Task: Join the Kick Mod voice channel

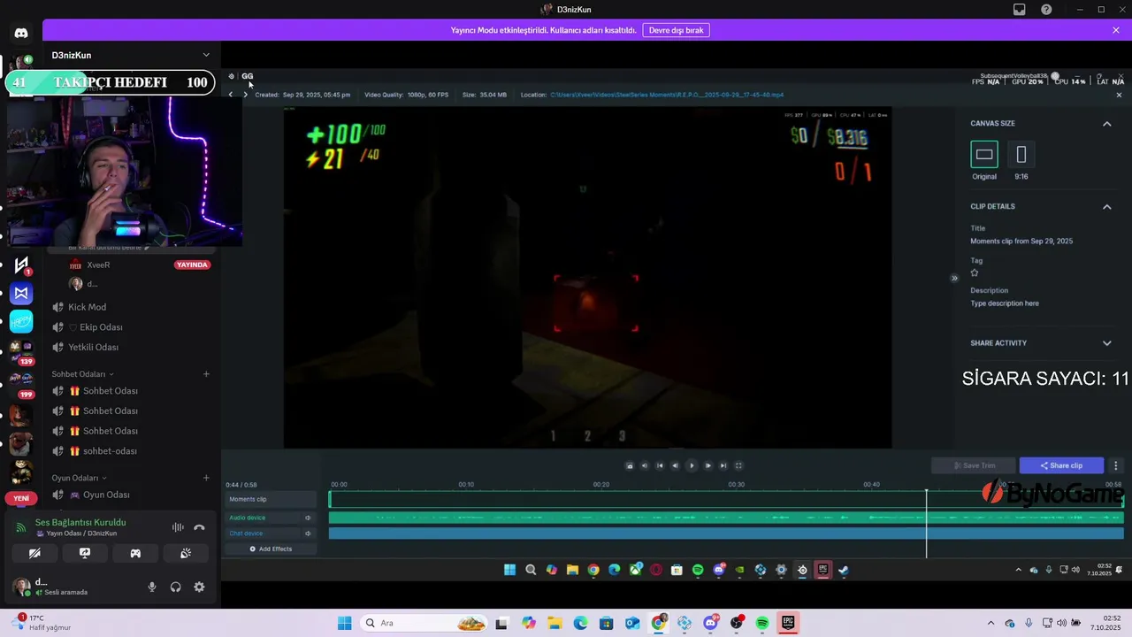Action: (x=87, y=307)
